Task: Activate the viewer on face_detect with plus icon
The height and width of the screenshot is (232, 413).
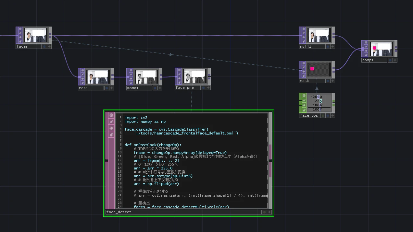Action: coord(269,212)
